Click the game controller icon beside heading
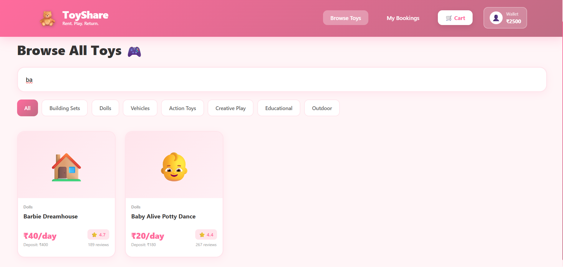 134,52
